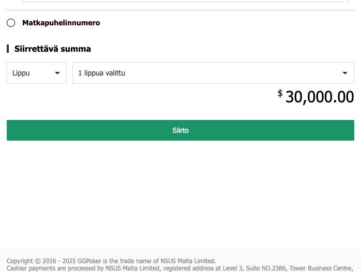This screenshot has height=272, width=361.
Task: Focus the text field above Matkapuhelinnumero
Action: (186, 1)
